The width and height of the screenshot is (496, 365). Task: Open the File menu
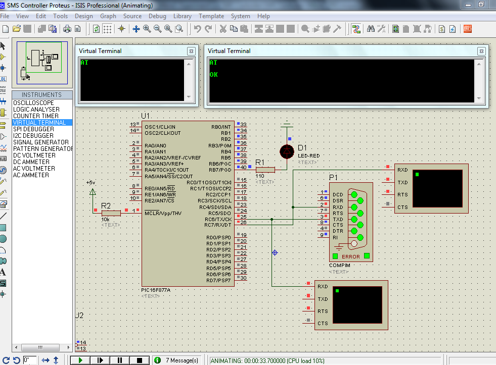[5, 16]
